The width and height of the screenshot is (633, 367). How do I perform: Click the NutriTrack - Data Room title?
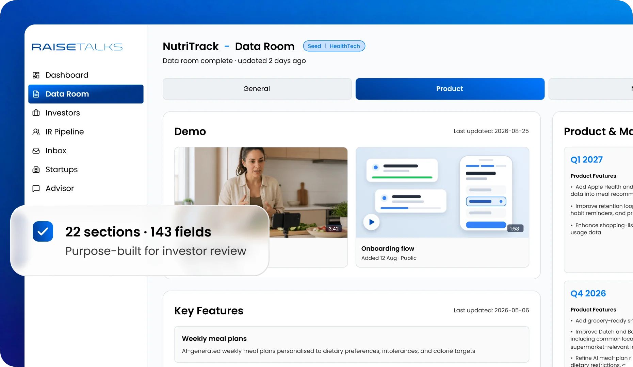tap(229, 46)
